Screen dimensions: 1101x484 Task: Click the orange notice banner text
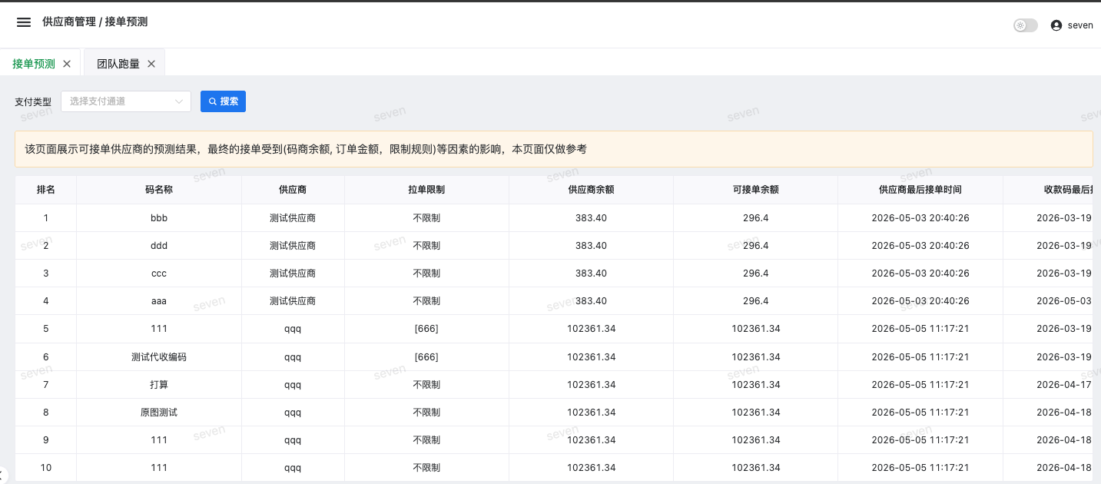(x=306, y=149)
